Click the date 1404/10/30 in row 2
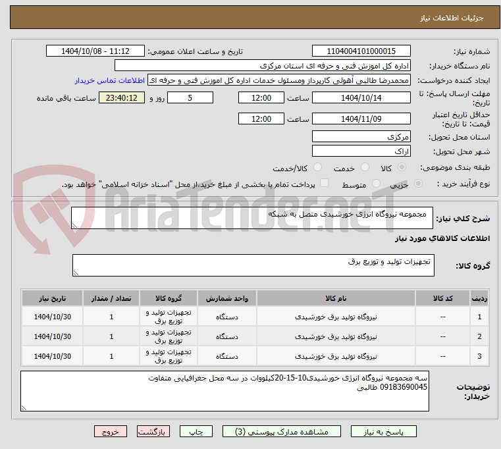501x449 pixels. [x=53, y=336]
